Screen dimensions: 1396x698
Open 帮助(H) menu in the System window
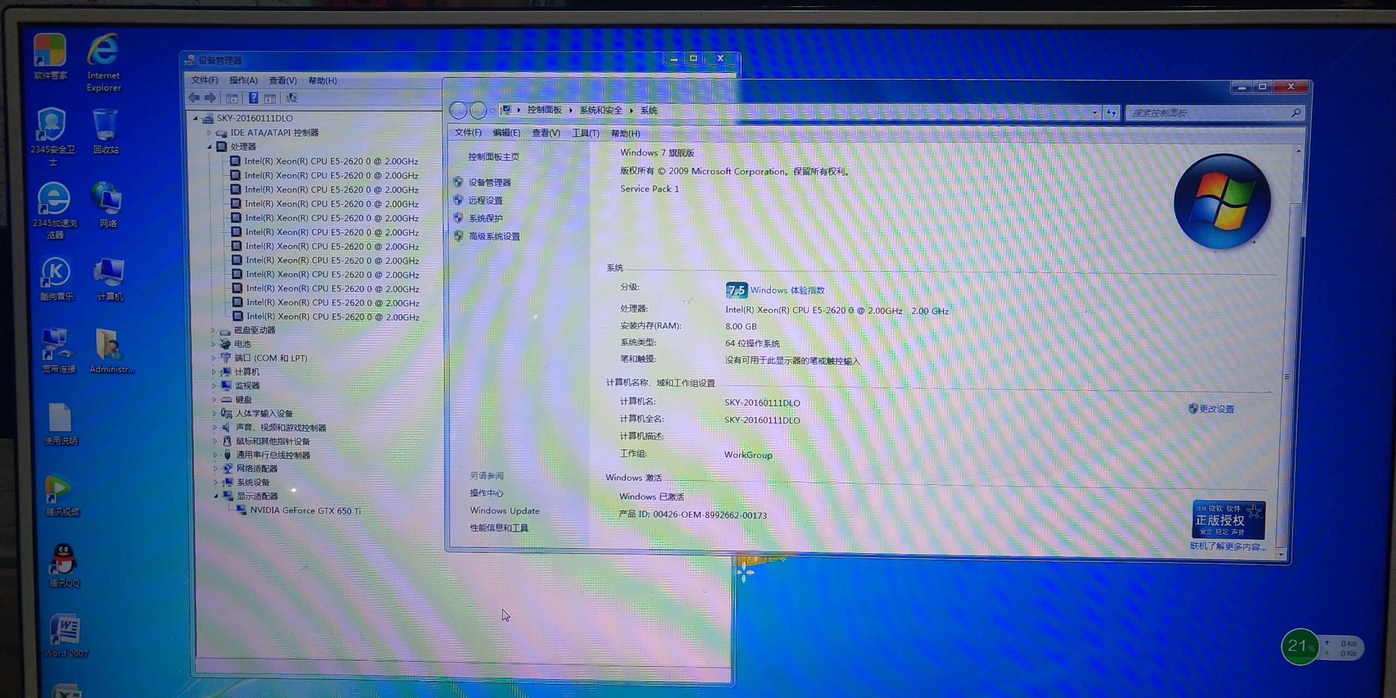625,133
